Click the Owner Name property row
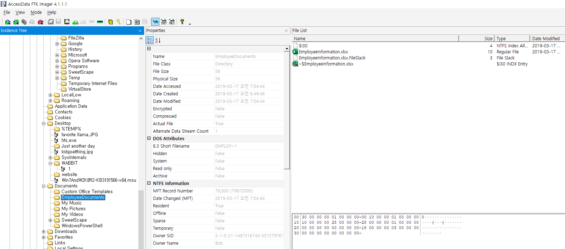Viewport: 565px width, 249px height. [218, 243]
